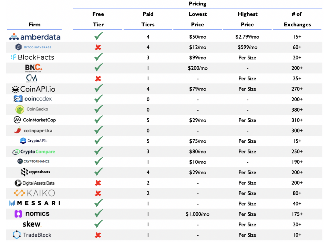Click the amberdata logo
This screenshot has width=328, height=244.
pos(35,37)
